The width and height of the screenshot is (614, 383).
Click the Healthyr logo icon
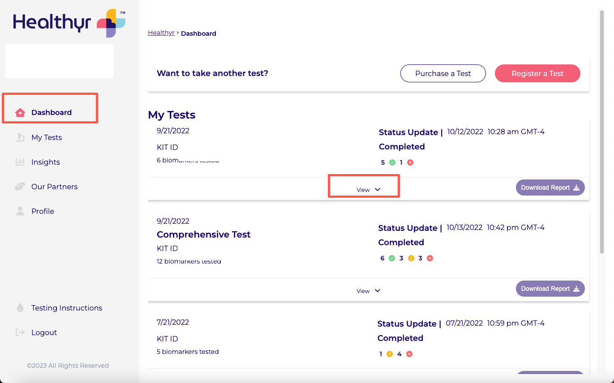[x=111, y=23]
